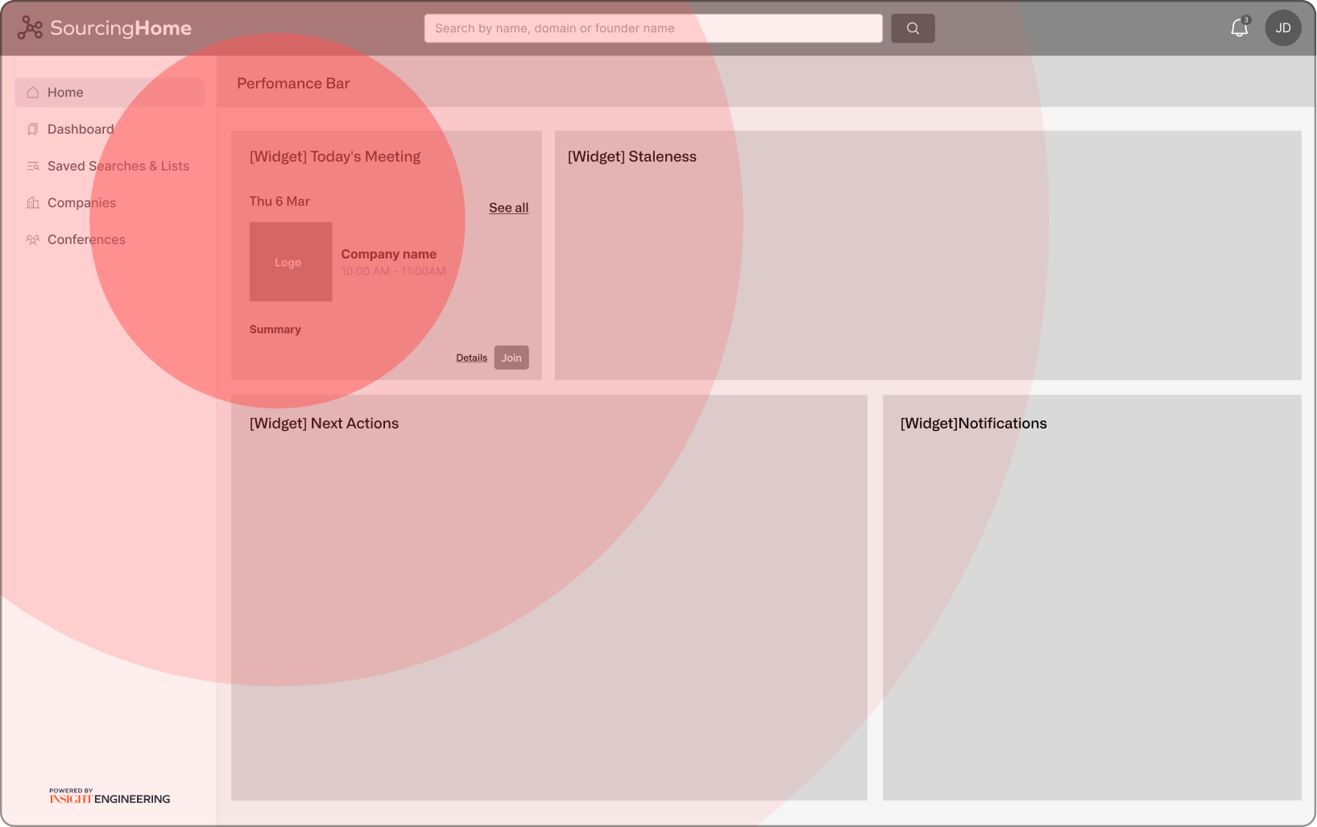Open notifications via the bell icon

coord(1239,28)
